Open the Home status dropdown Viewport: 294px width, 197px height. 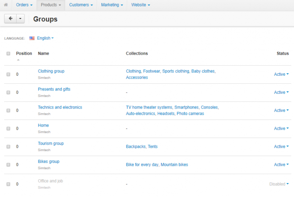(281, 128)
